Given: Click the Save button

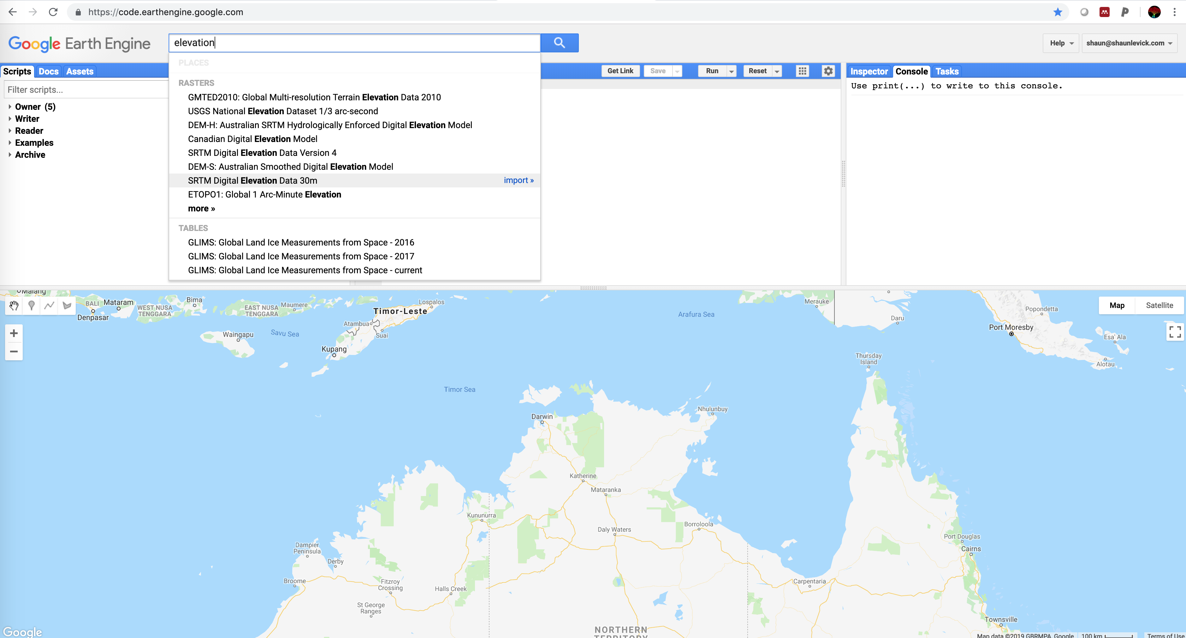Looking at the screenshot, I should pos(658,71).
